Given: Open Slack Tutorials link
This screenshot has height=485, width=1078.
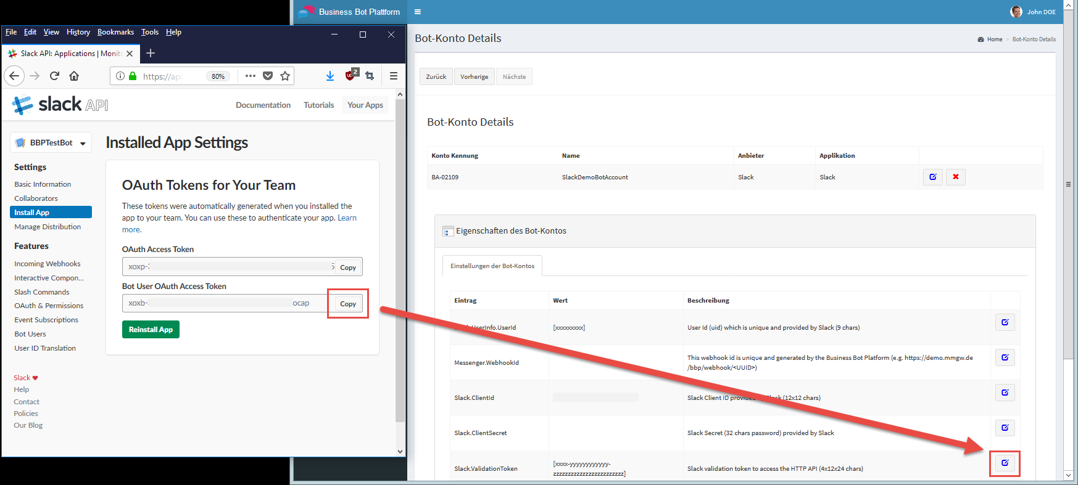Looking at the screenshot, I should coord(318,105).
